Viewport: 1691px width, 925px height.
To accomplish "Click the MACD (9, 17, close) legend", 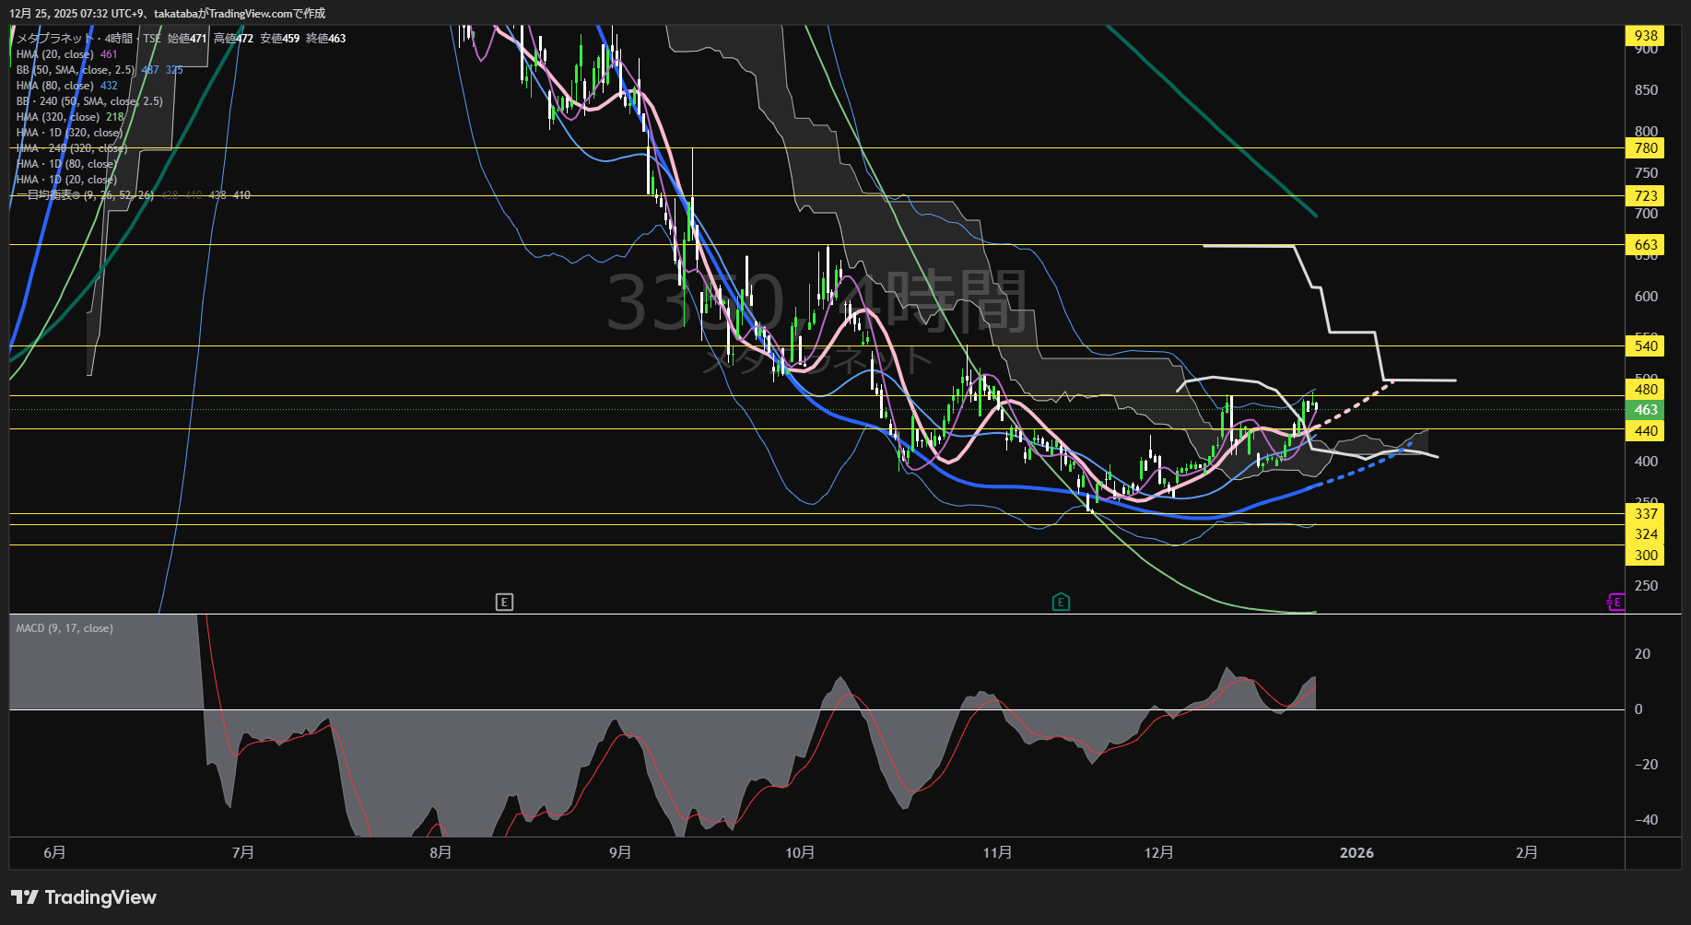I will point(65,628).
